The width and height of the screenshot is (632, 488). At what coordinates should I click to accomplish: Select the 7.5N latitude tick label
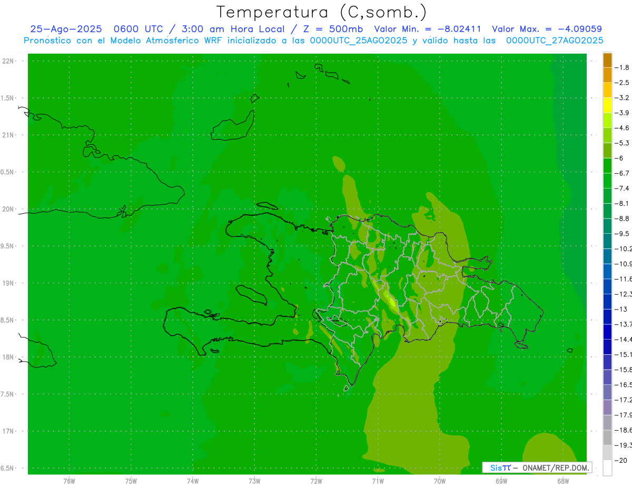(8, 394)
